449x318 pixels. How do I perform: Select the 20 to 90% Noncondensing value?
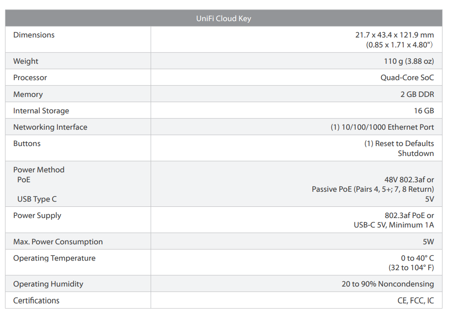[x=388, y=284]
